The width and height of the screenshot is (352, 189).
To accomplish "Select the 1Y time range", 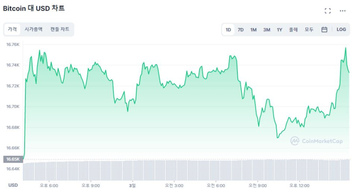I will click(x=280, y=30).
